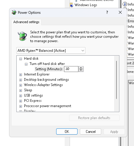Select Windows Logs in the tree
Image resolution: width=134 pixels, height=146 pixels.
point(86,5)
